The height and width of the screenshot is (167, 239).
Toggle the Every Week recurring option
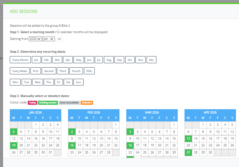(x=20, y=71)
